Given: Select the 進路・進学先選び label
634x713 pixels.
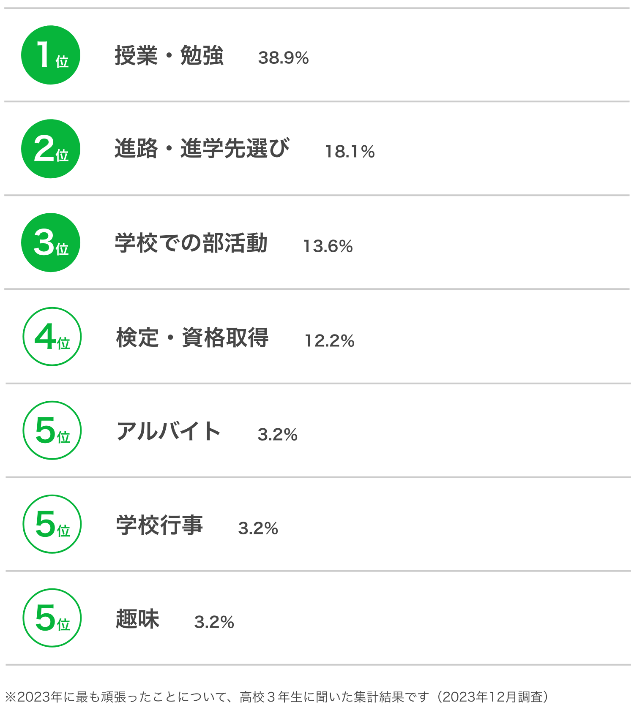Looking at the screenshot, I should 202,149.
